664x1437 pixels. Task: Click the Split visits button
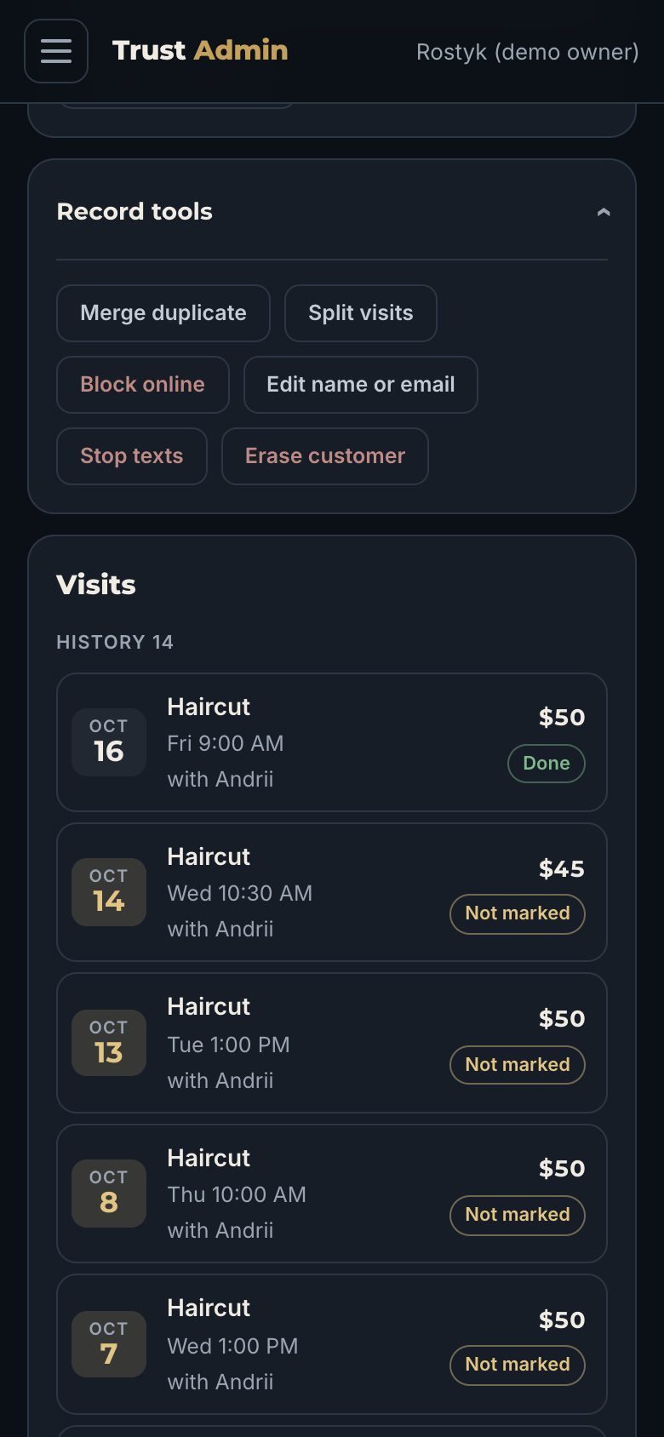click(361, 313)
